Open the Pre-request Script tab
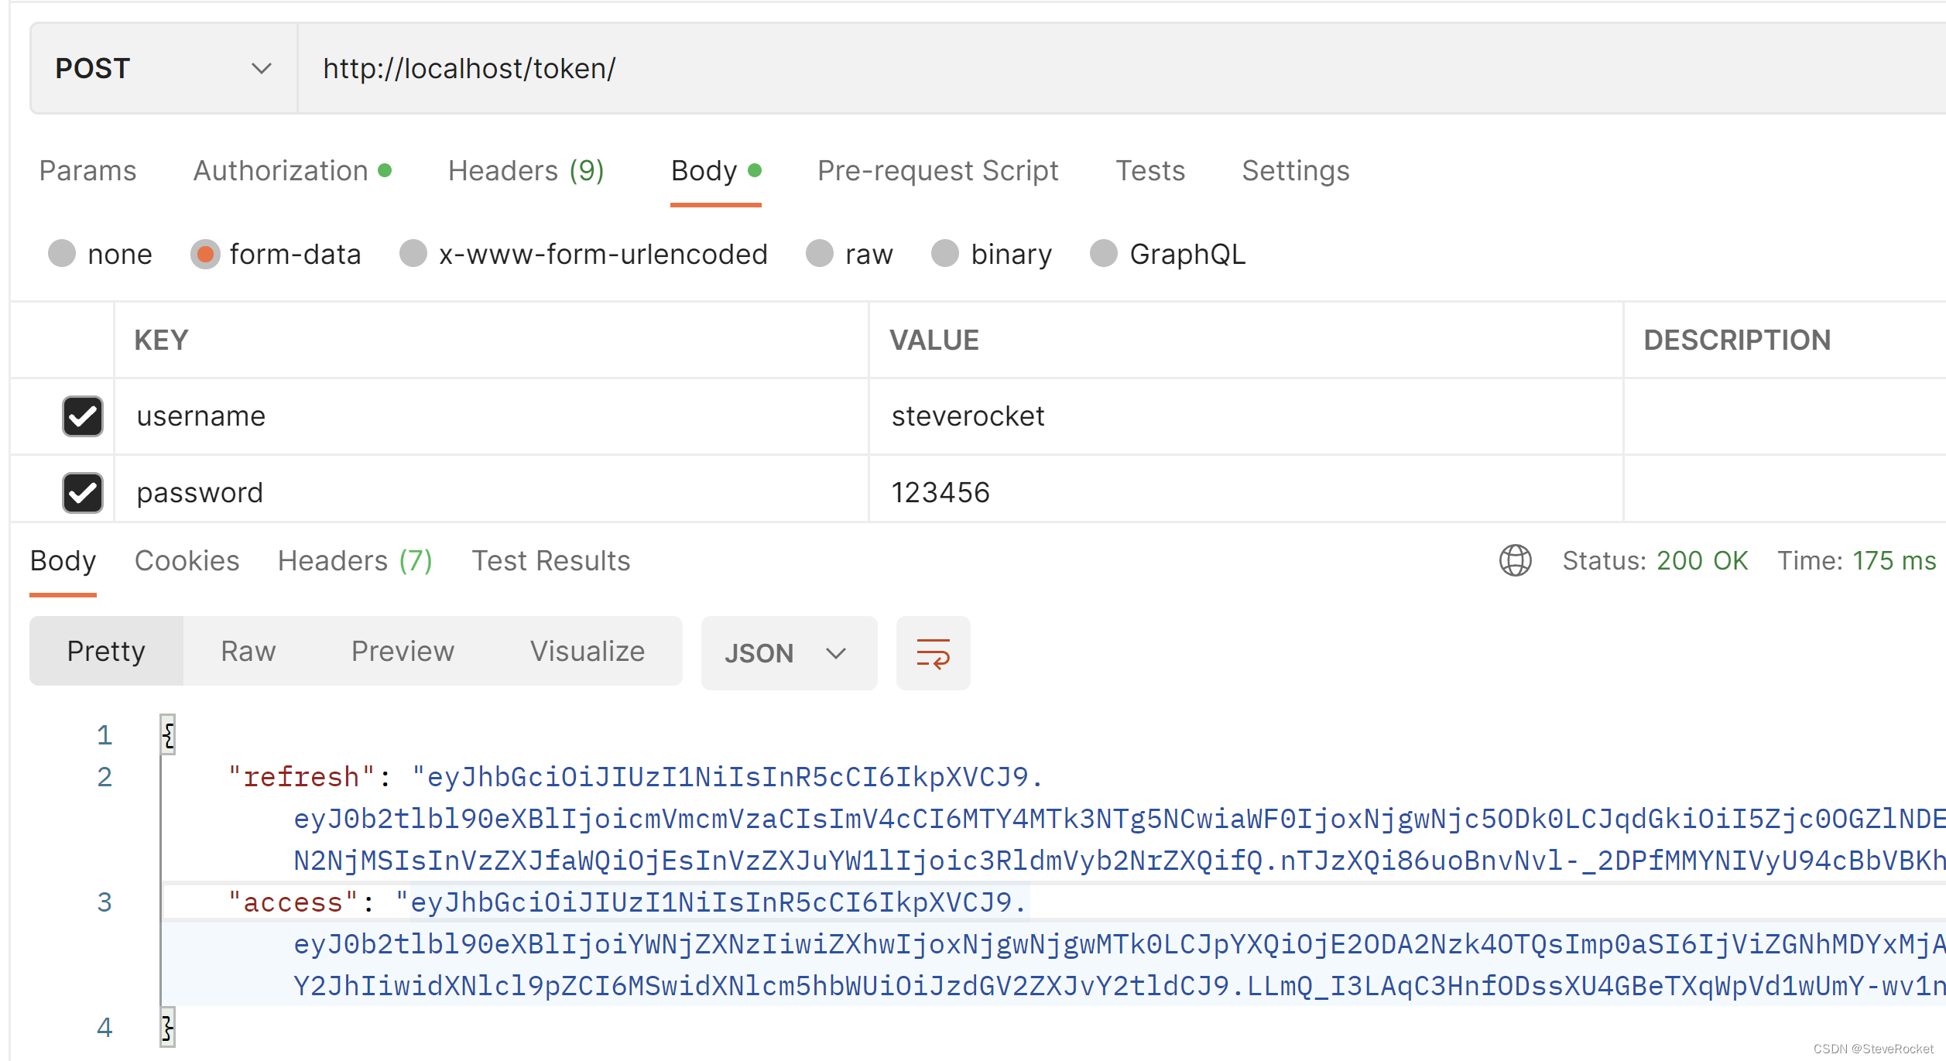The height and width of the screenshot is (1061, 1946). (x=937, y=171)
